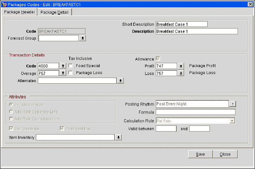Toggle Food Special tax inclusive checkbox

[70, 66]
